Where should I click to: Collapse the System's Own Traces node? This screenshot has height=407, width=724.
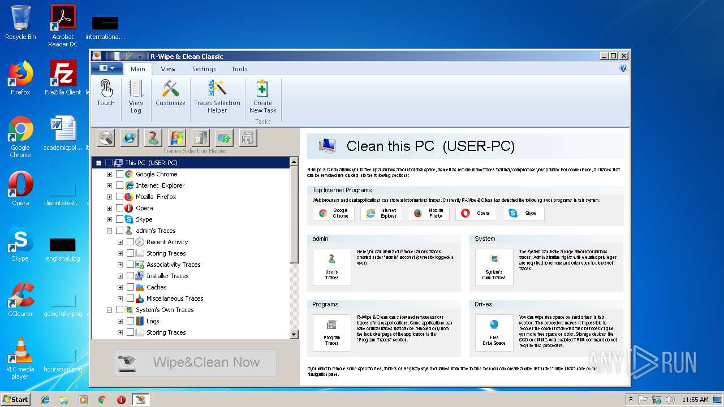[x=109, y=310]
